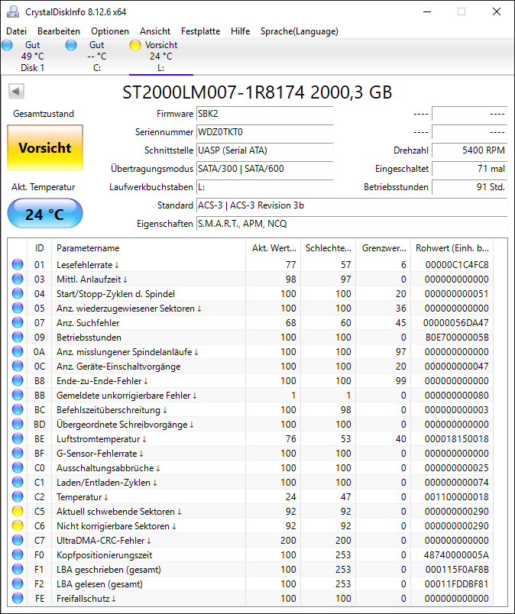Image resolution: width=515 pixels, height=614 pixels.
Task: Click the status orb of 09 Betriebsstunden row
Action: [x=18, y=337]
